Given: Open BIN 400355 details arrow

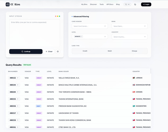Looking at the screenshot, I should (x=18, y=99).
